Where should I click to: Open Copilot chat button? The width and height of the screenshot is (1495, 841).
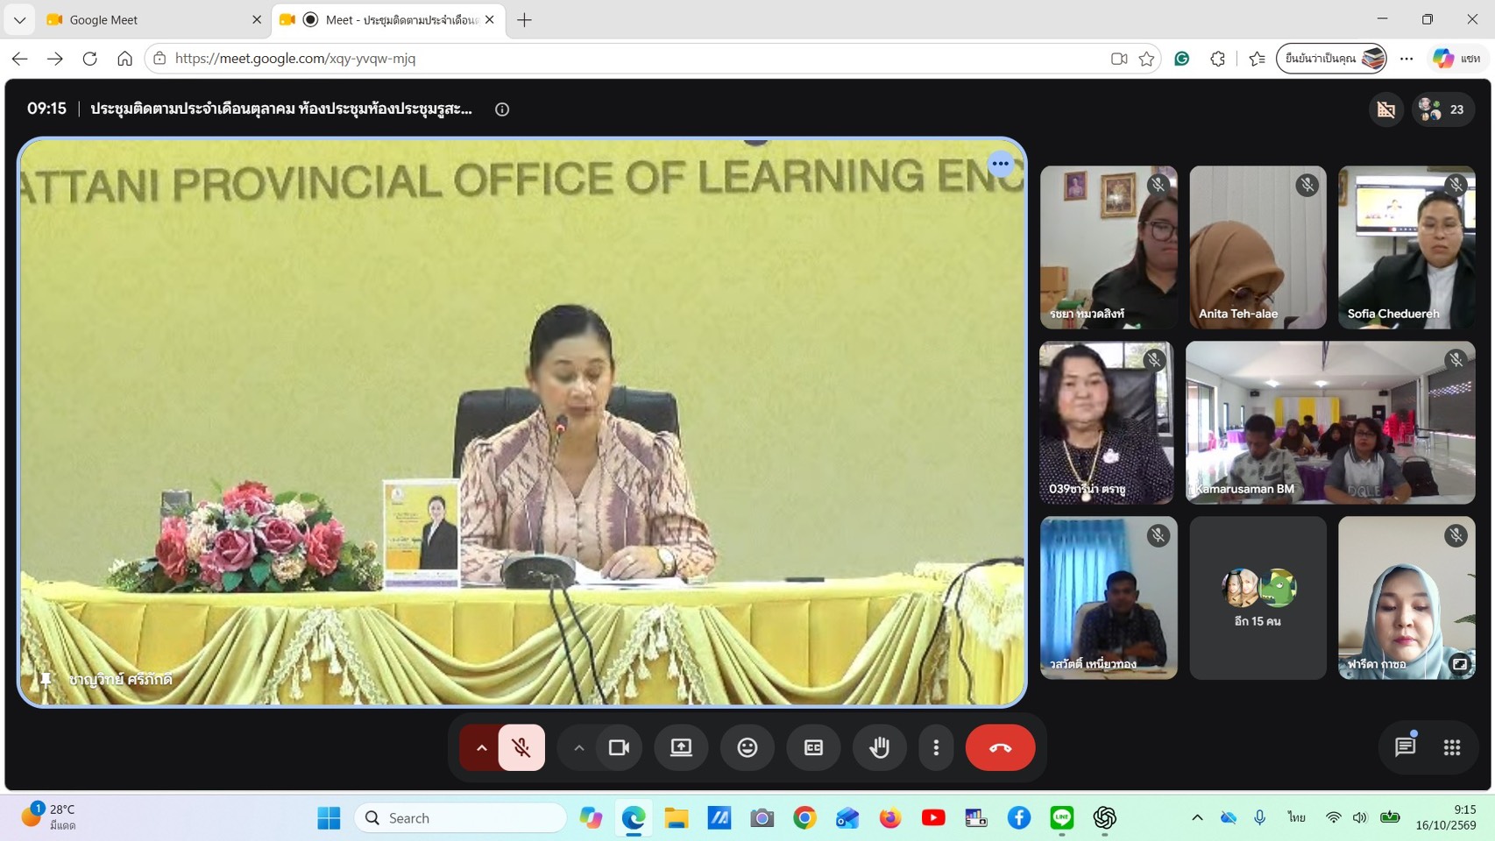pos(1456,59)
